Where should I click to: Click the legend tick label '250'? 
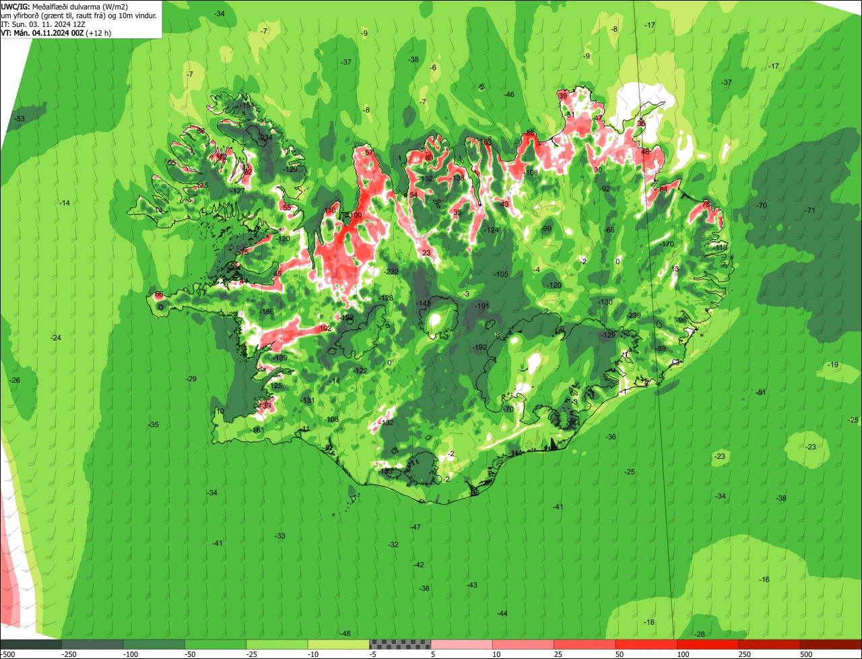[745, 654]
